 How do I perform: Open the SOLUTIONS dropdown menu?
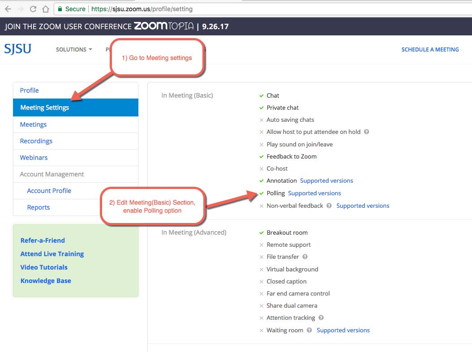[x=73, y=50]
